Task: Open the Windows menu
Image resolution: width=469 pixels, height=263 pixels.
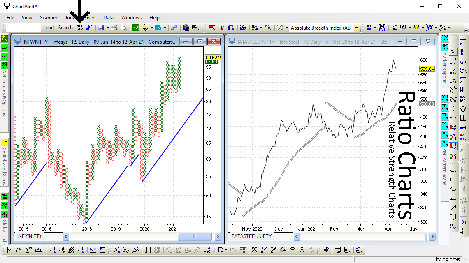Action: coord(131,18)
